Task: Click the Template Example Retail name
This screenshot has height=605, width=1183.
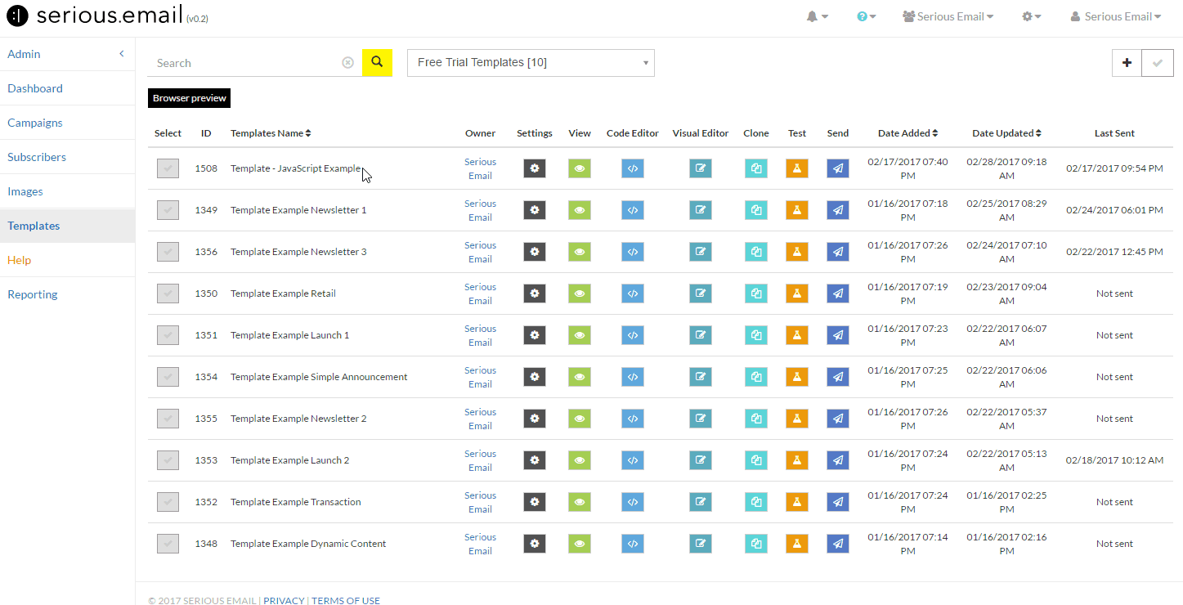Action: (x=283, y=294)
